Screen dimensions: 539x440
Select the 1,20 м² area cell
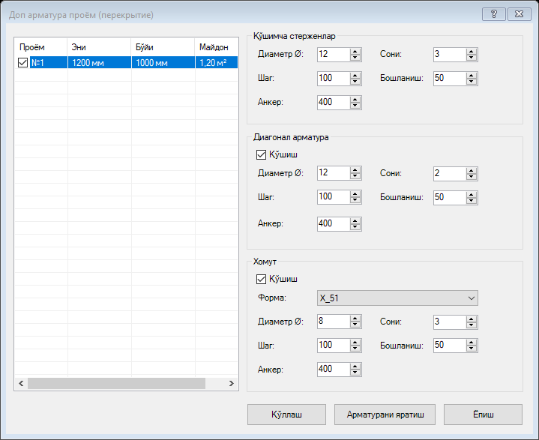click(x=217, y=62)
